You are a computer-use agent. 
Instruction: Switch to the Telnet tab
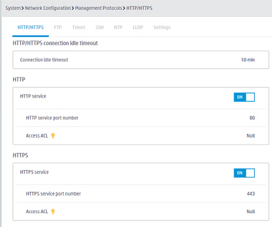[79, 28]
